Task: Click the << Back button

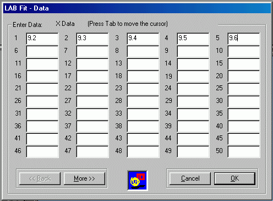Action: click(40, 178)
